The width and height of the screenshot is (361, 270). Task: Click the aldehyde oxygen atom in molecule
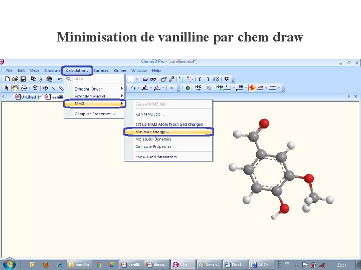coord(264,123)
